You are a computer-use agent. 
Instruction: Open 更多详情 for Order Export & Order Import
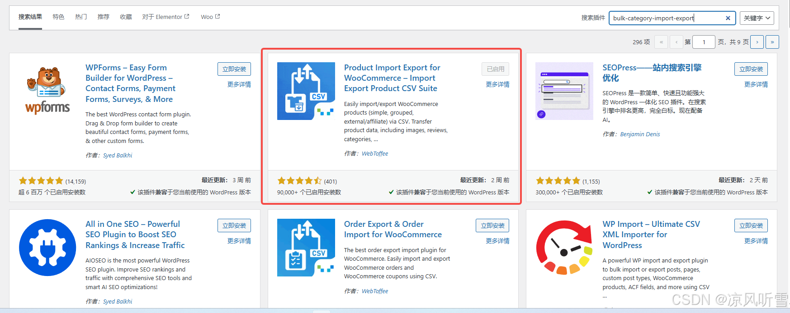(497, 241)
